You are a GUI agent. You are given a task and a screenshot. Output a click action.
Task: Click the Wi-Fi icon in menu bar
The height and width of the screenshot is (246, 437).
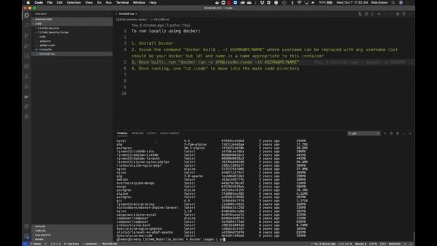299,3
